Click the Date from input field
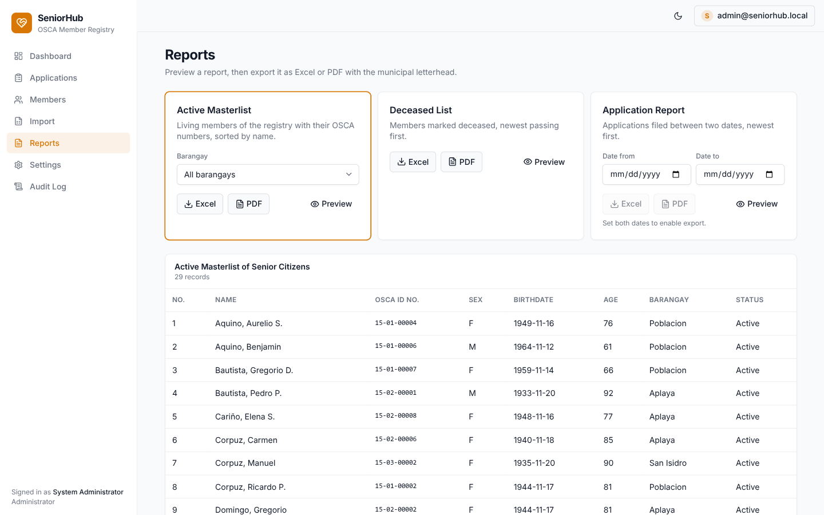This screenshot has height=515, width=824. click(647, 175)
